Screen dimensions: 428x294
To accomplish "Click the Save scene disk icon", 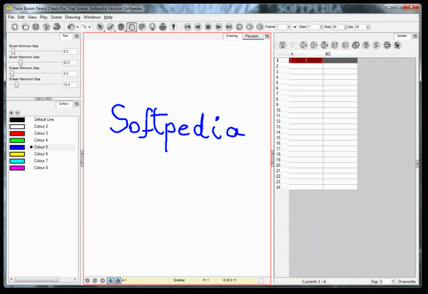I will 36,26.
